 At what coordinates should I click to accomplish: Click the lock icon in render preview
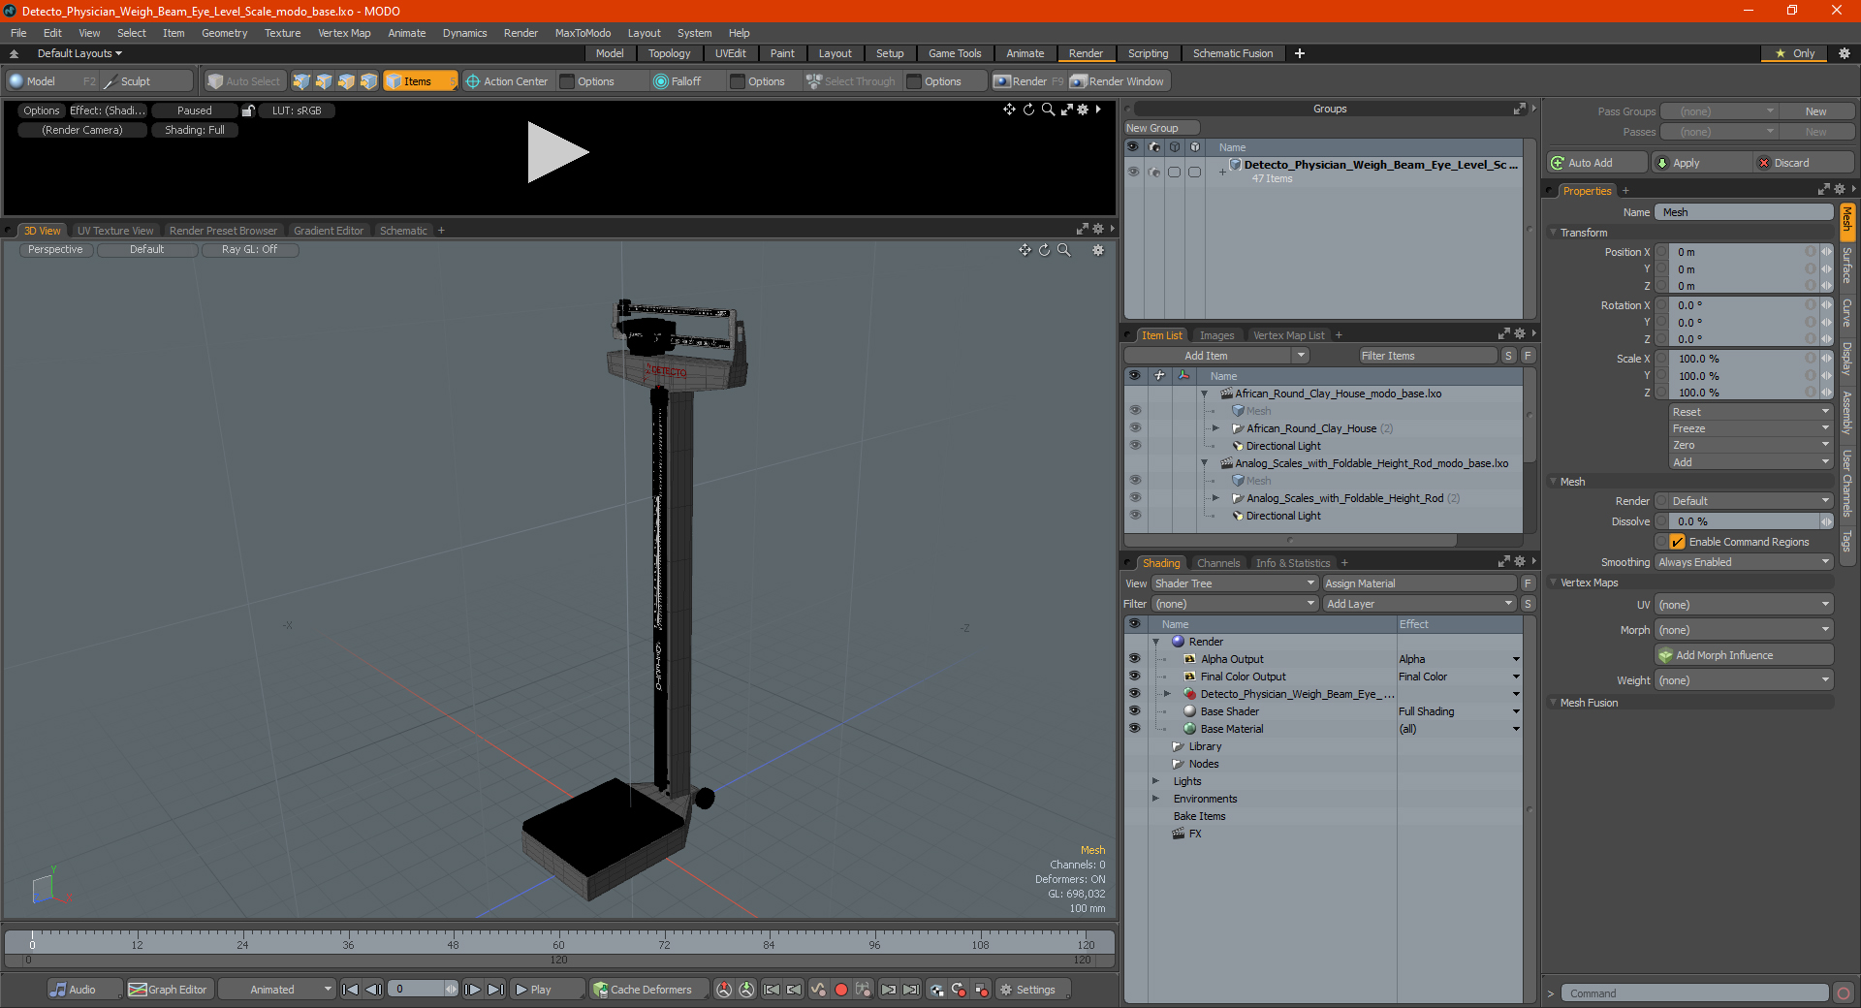tap(248, 110)
